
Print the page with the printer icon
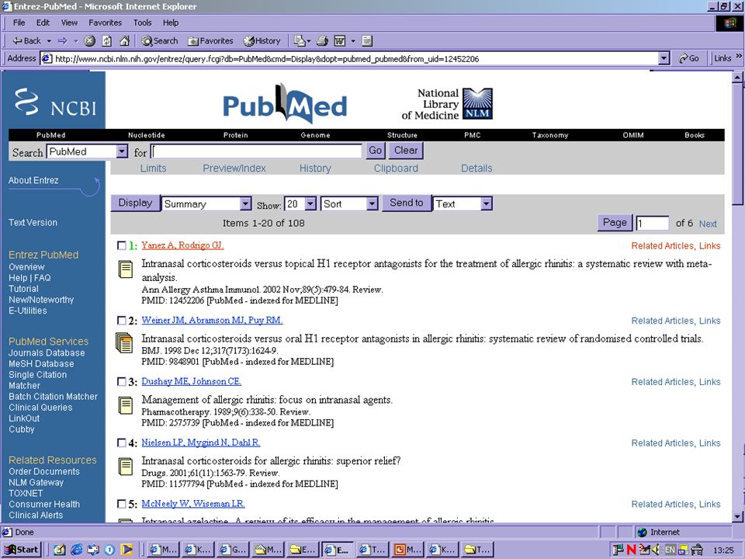(323, 41)
